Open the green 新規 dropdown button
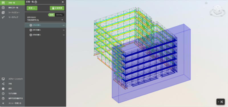The width and height of the screenshot is (228, 107). (32, 8)
